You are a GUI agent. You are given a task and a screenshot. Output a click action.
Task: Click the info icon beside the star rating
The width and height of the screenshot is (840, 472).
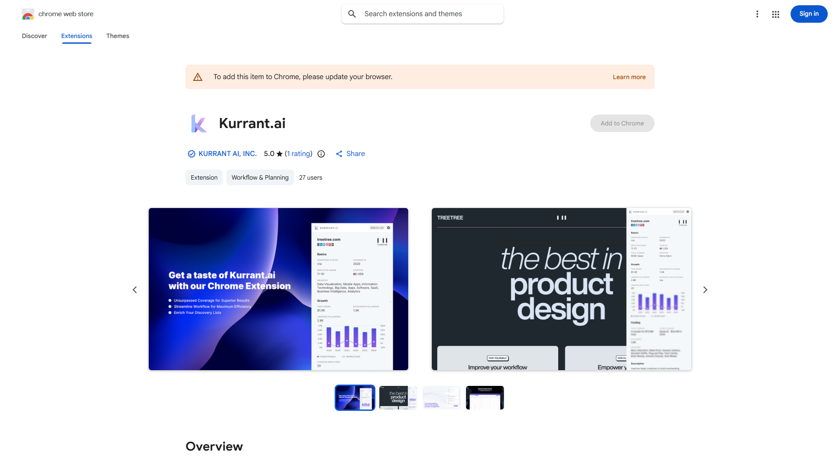coord(321,154)
